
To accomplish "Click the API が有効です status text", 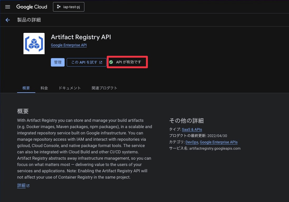I will (x=129, y=62).
